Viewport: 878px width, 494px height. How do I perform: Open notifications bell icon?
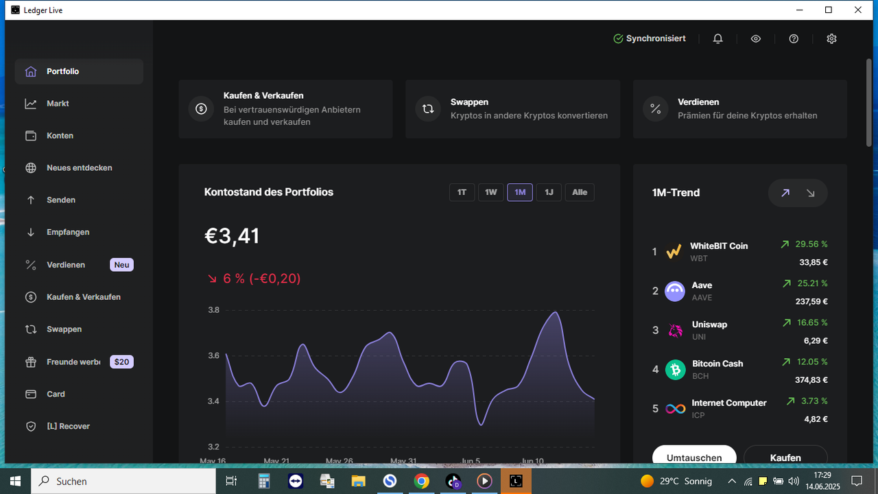717,39
